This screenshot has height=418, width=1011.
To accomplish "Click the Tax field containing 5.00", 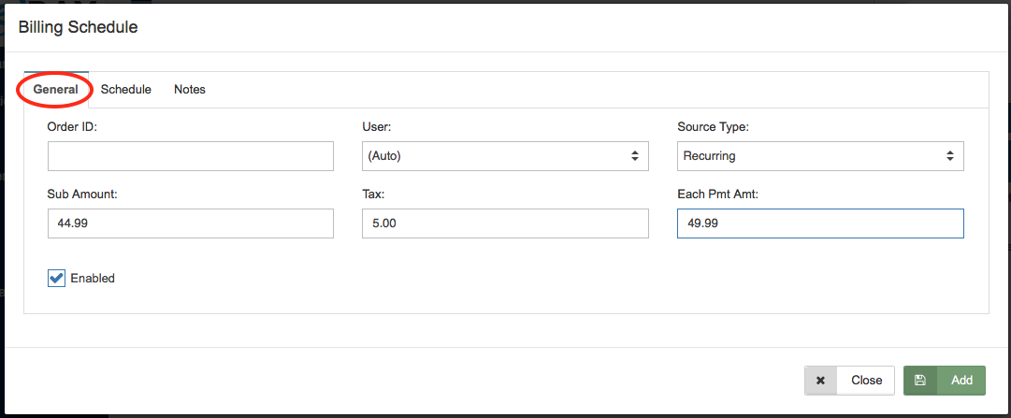I will (504, 223).
